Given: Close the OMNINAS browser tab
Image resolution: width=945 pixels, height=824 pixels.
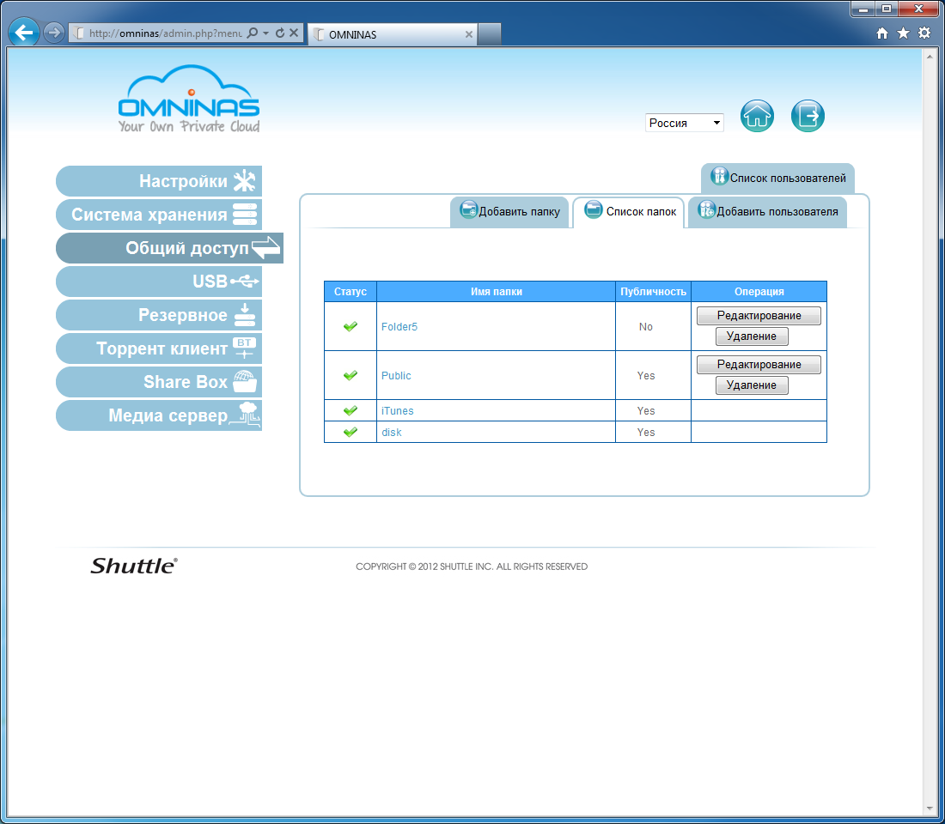Looking at the screenshot, I should click(x=469, y=35).
